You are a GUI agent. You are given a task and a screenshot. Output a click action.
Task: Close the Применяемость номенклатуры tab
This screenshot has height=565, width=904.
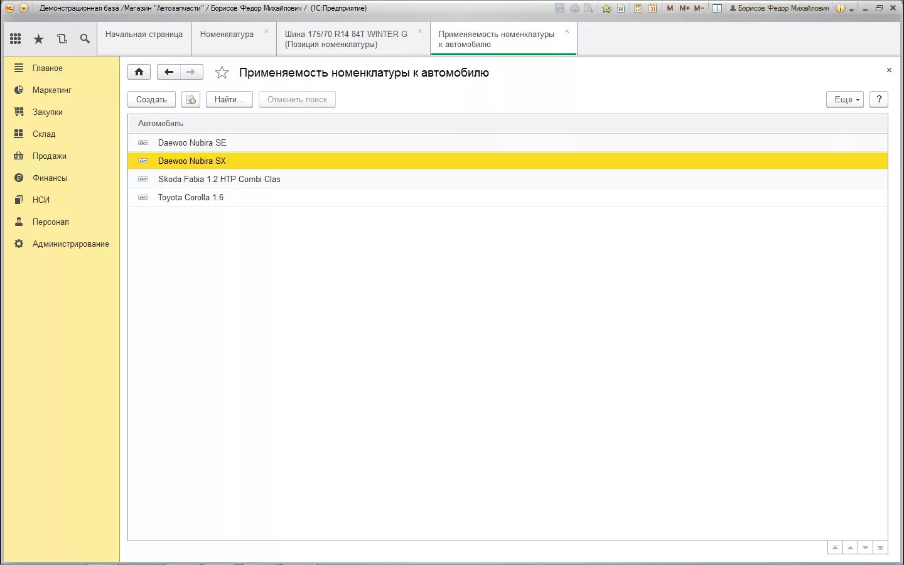pos(567,31)
